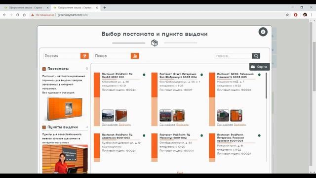316x178 pixels.
Task: Click address Рижский пр-кт, д. 81
Action: pos(230,145)
